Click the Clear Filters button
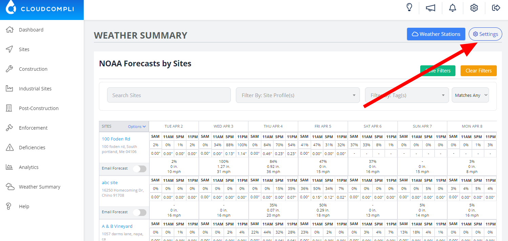Screen dimensions: 508x241 (x=479, y=71)
